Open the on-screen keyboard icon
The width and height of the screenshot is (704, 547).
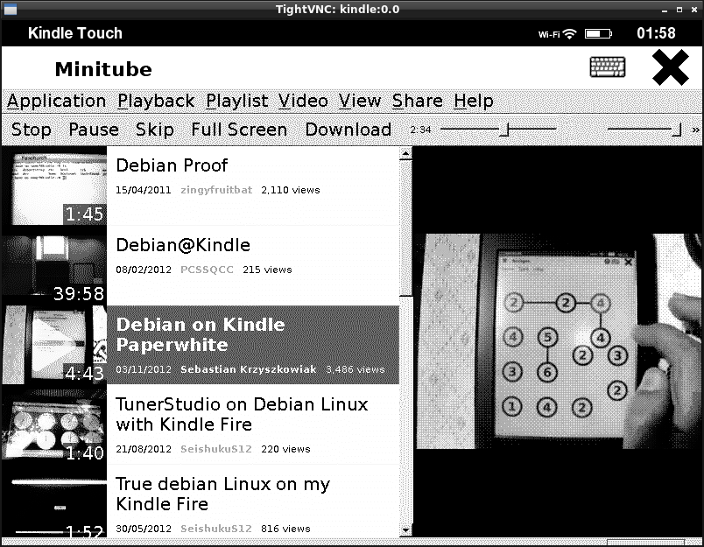tap(607, 67)
